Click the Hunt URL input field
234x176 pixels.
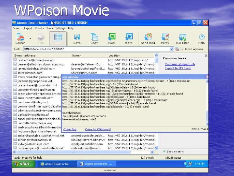pos(97,49)
